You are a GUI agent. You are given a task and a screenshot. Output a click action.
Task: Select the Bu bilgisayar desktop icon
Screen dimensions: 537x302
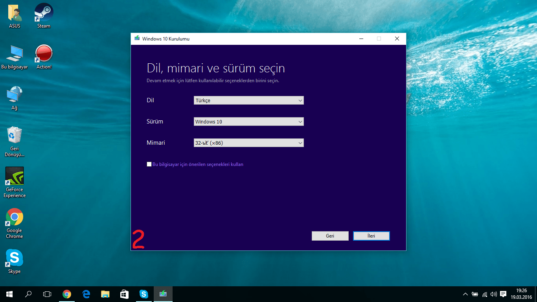(15, 57)
